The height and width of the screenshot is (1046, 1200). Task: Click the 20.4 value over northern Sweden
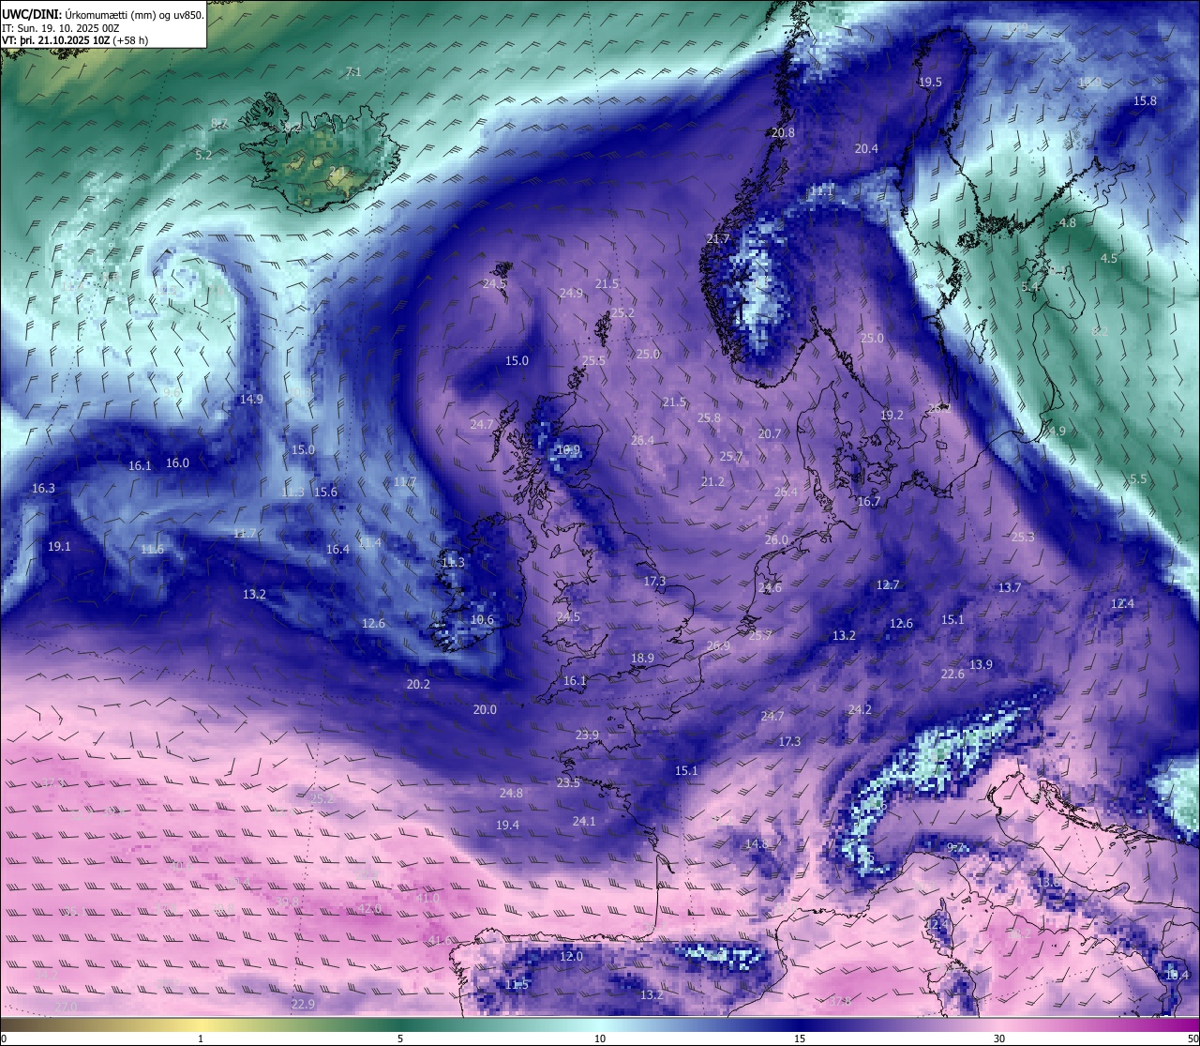[866, 148]
